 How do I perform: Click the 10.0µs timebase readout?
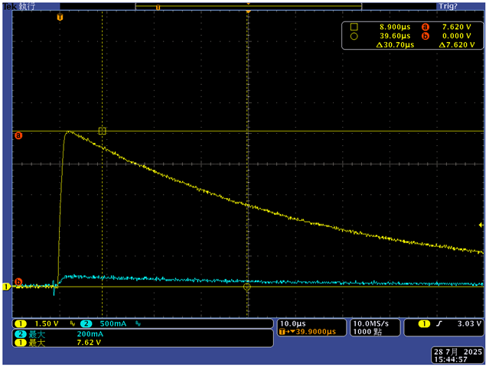(x=293, y=323)
